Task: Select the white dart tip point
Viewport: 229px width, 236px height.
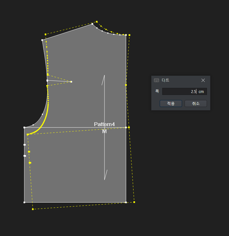Action: (71, 82)
